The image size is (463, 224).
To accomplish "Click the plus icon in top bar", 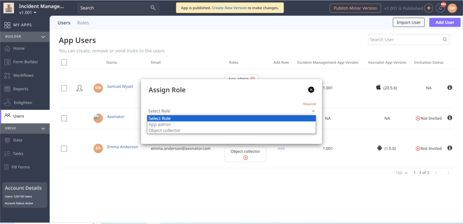I will (428, 8).
